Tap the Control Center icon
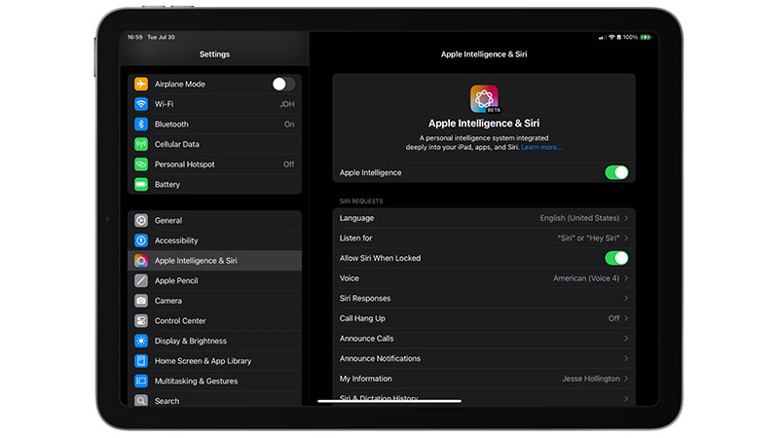Screen dimensions: 779x438 (141, 321)
